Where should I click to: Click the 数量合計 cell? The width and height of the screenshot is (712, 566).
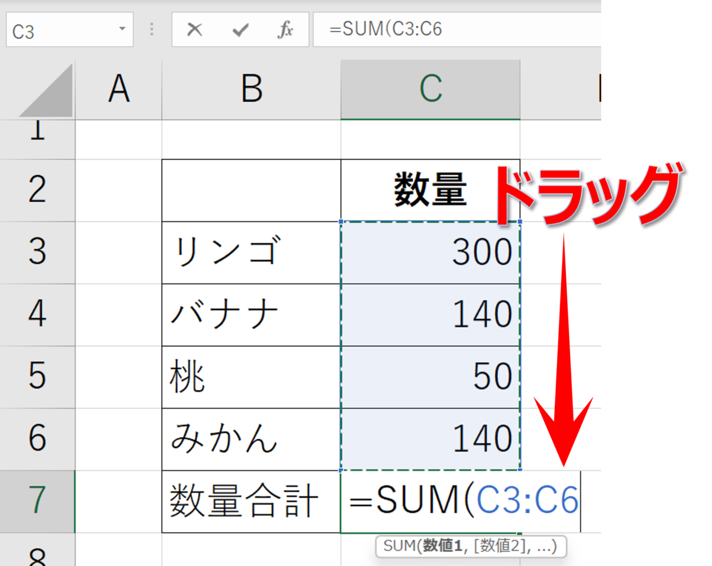[251, 501]
